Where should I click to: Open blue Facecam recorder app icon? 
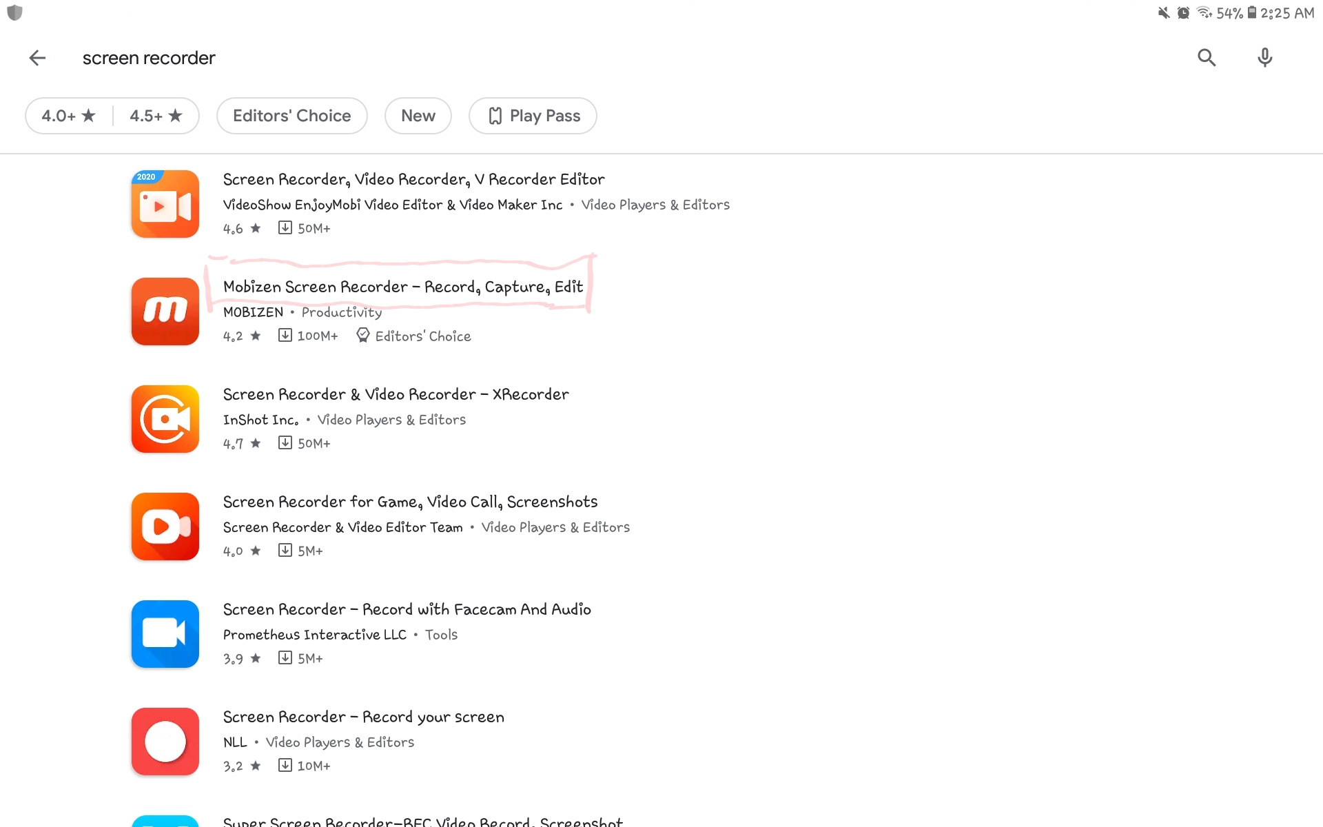click(x=165, y=634)
